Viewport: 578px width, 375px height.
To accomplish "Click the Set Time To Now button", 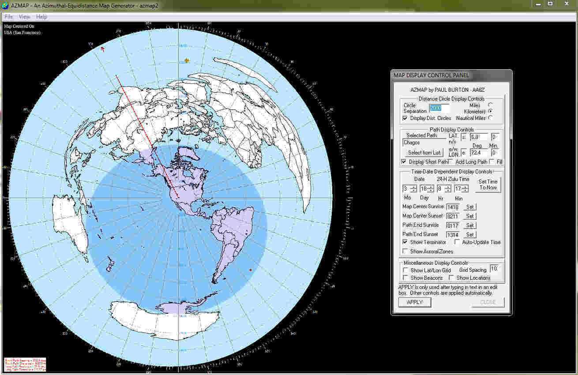I will [x=488, y=184].
